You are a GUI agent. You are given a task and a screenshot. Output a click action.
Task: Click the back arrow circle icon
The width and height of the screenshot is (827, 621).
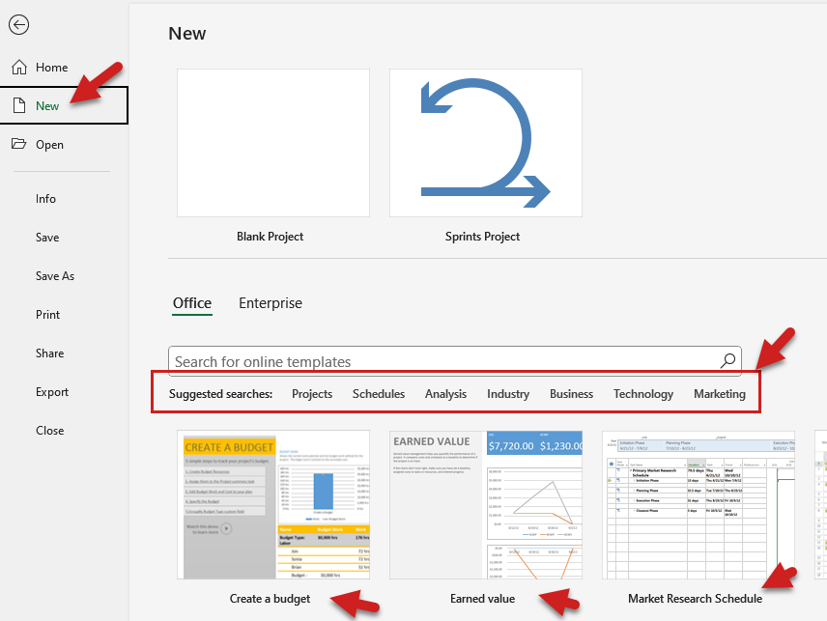pos(18,25)
